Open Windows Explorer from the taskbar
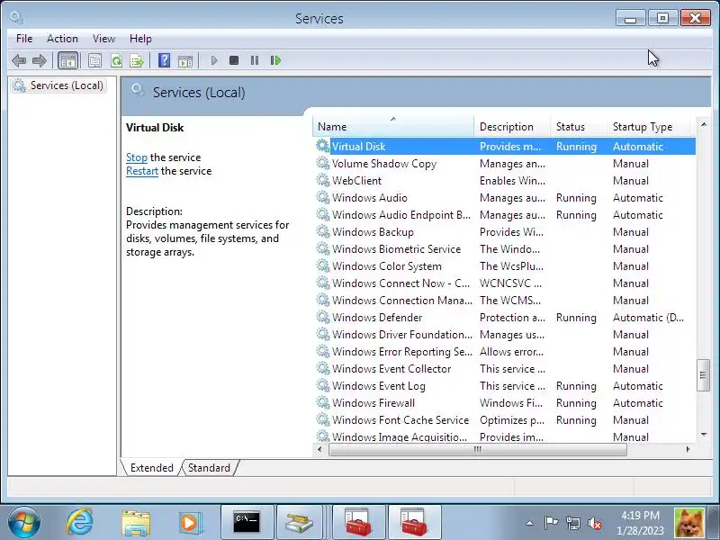 click(x=136, y=522)
